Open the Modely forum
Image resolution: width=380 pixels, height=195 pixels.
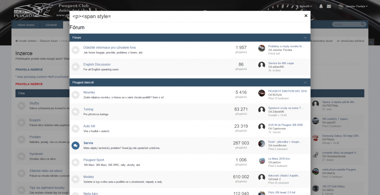tap(89, 177)
